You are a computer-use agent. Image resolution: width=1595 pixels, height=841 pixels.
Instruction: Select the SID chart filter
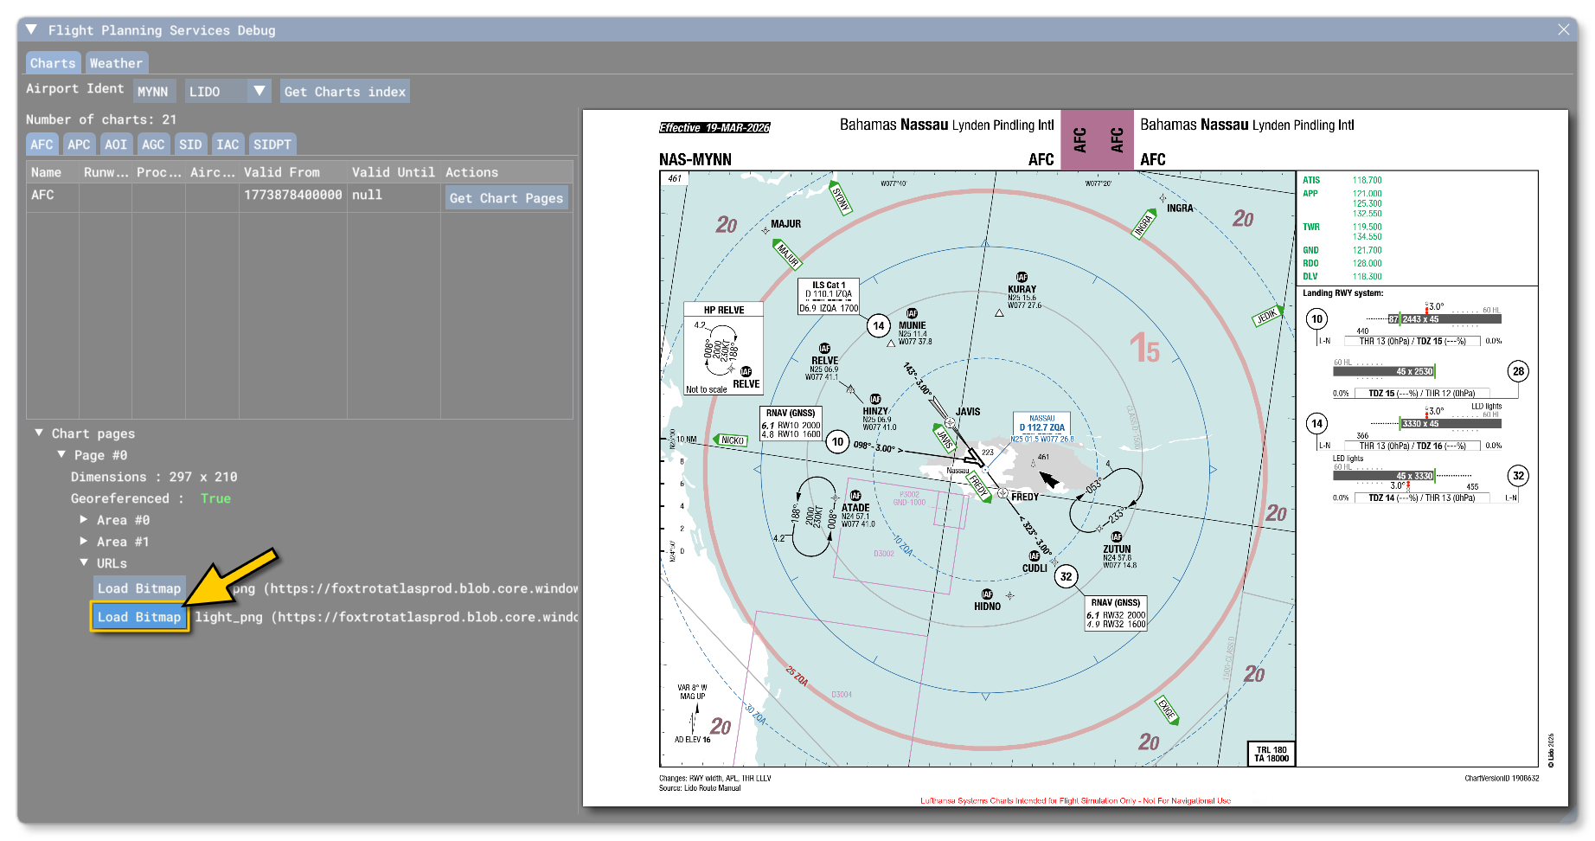(x=190, y=144)
